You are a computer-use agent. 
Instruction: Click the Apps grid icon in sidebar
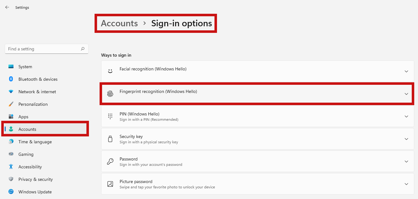point(11,117)
